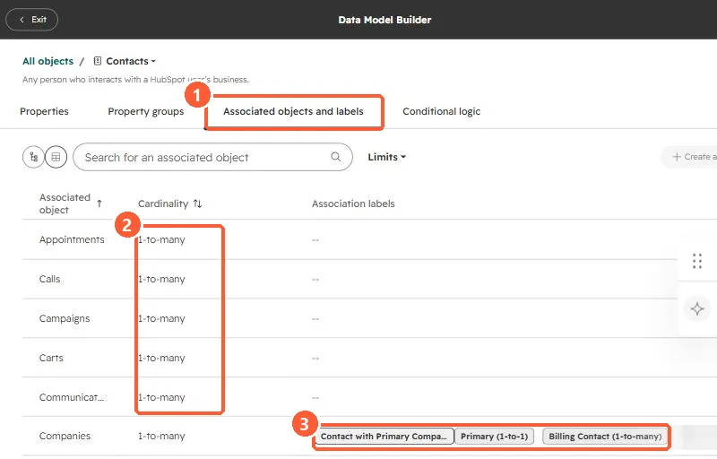Screen dimensions: 717x459
Task: Click the Companies 1-to-many cardinality value
Action: pos(161,437)
